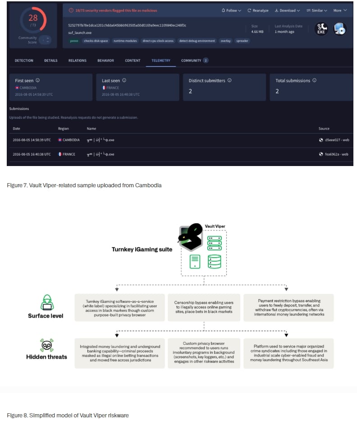Click the info icon beside Total submissions
This screenshot has height=425, width=357.
[x=314, y=80]
